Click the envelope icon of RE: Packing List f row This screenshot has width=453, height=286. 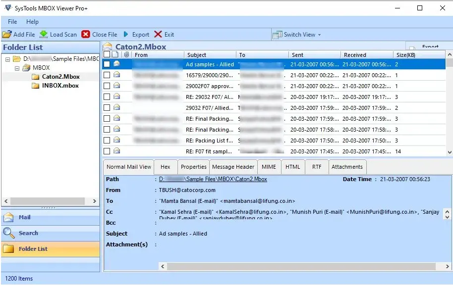116,140
